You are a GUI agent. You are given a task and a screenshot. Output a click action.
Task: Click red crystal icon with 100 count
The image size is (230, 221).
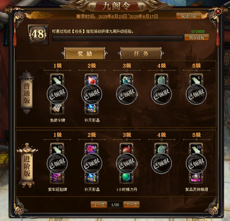click(x=92, y=80)
